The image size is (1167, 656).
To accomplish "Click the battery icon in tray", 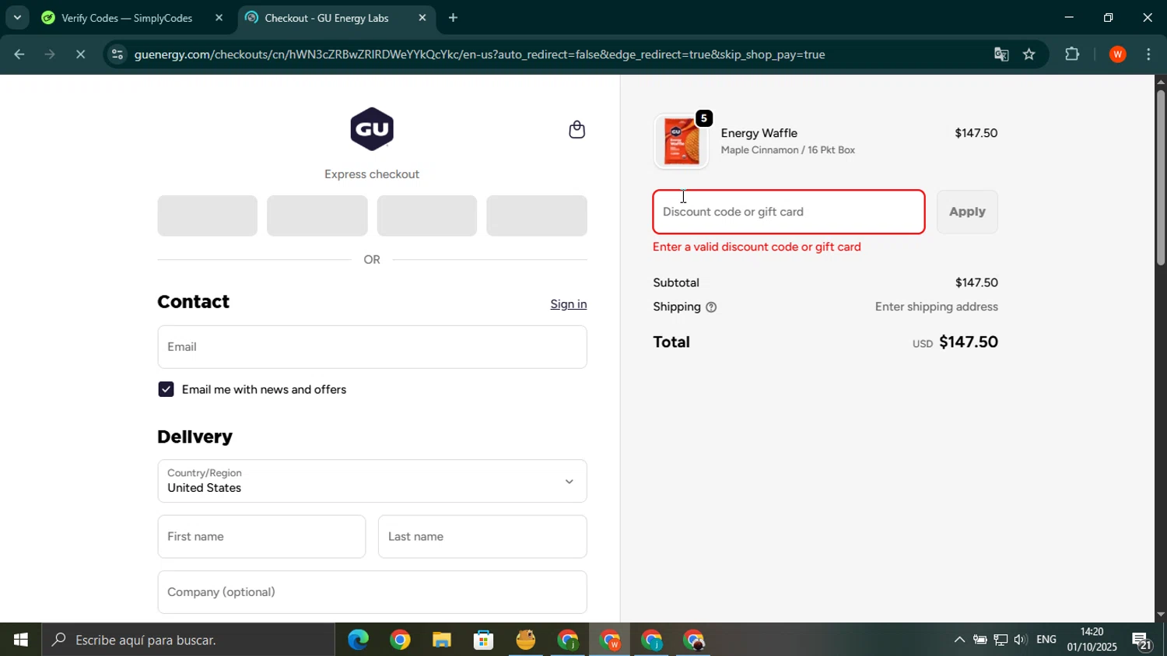I will [980, 640].
